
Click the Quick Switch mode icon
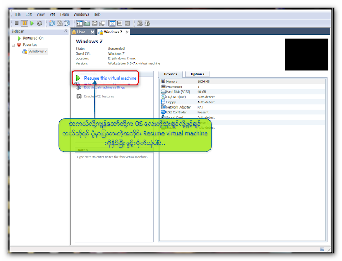(x=87, y=23)
